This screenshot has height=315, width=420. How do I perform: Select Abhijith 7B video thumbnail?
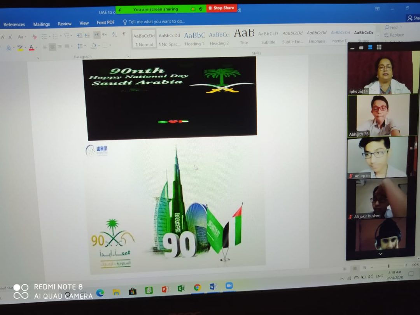(x=383, y=116)
